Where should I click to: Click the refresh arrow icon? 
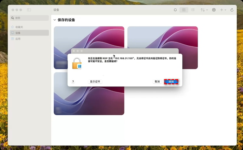pos(232,10)
